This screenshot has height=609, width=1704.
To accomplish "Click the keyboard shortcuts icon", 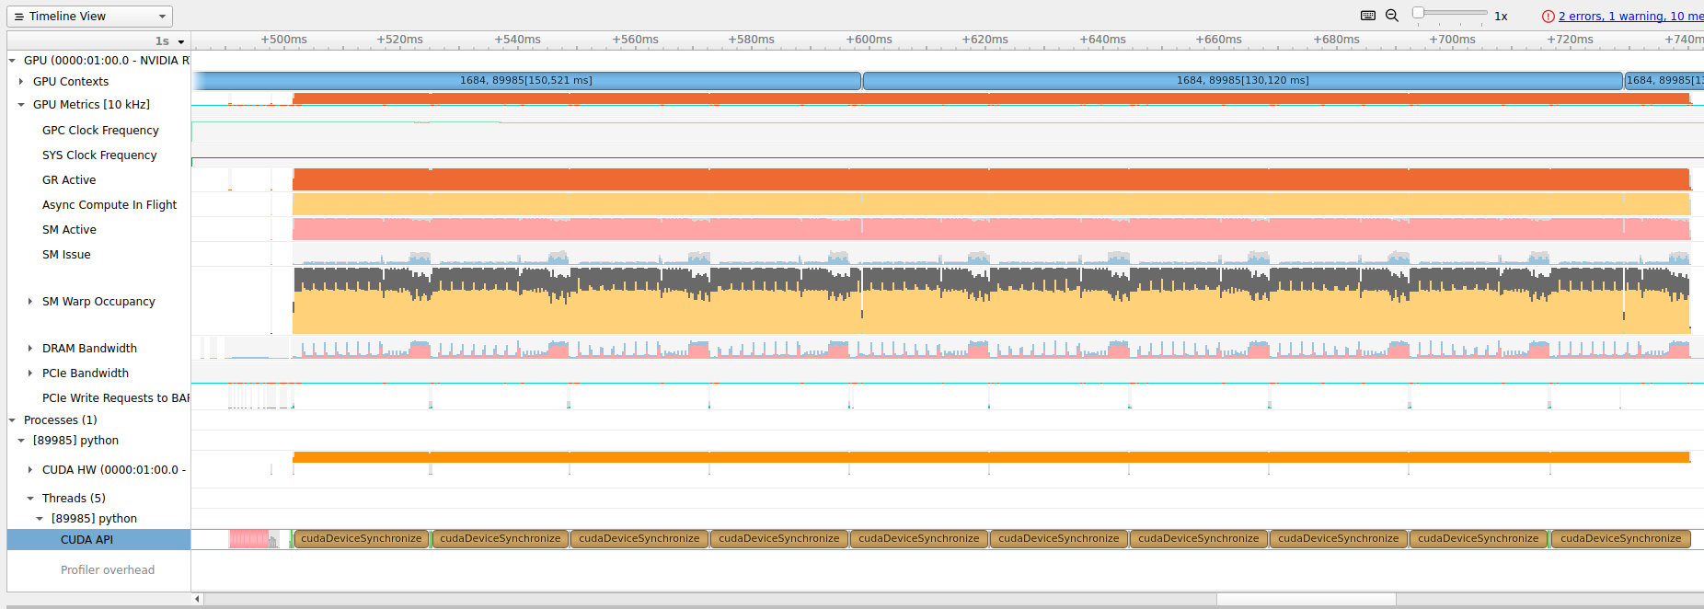I will point(1368,16).
